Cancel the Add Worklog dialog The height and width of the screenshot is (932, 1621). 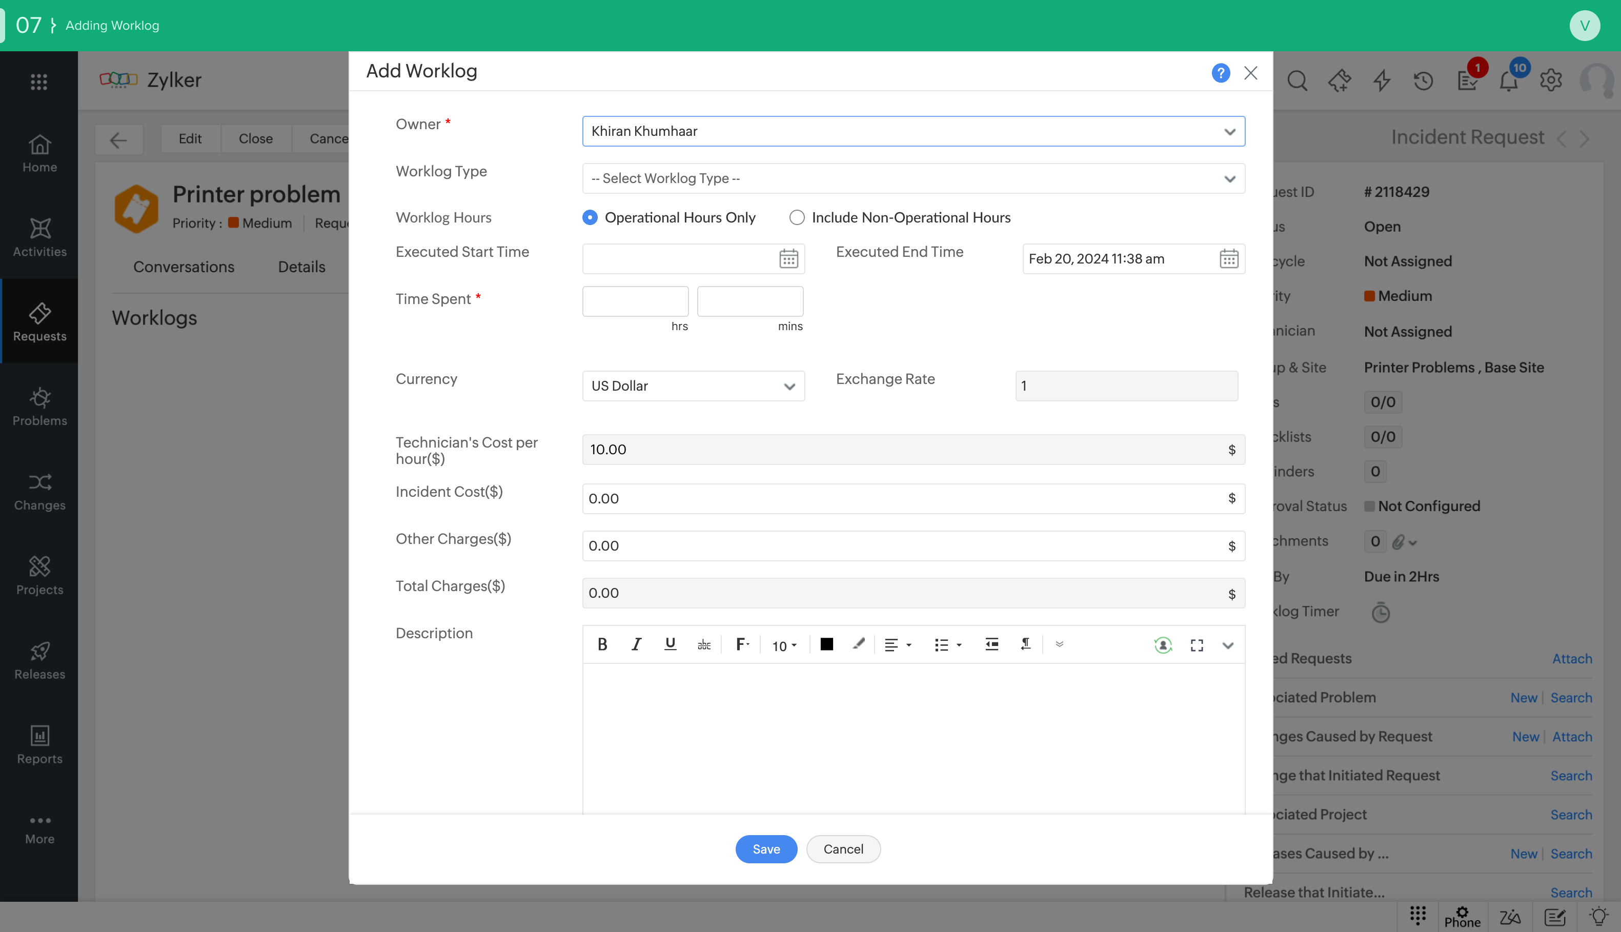843,849
